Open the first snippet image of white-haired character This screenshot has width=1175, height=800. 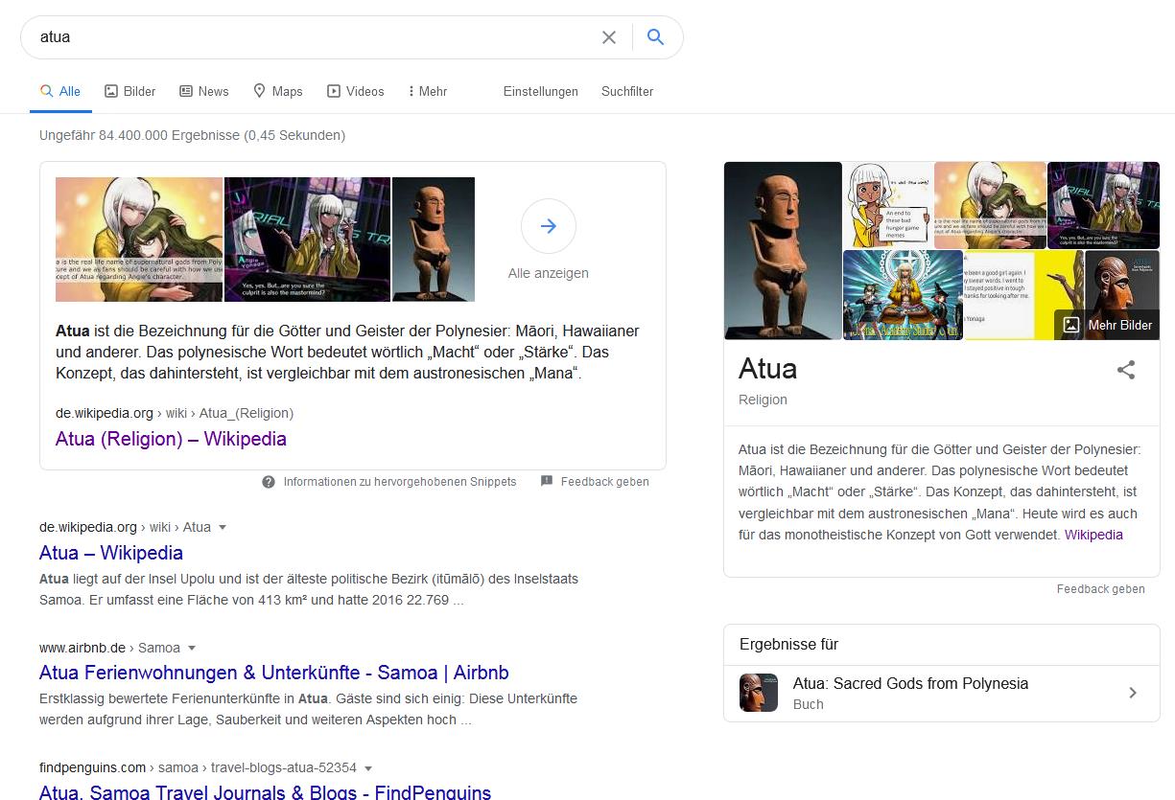[139, 240]
